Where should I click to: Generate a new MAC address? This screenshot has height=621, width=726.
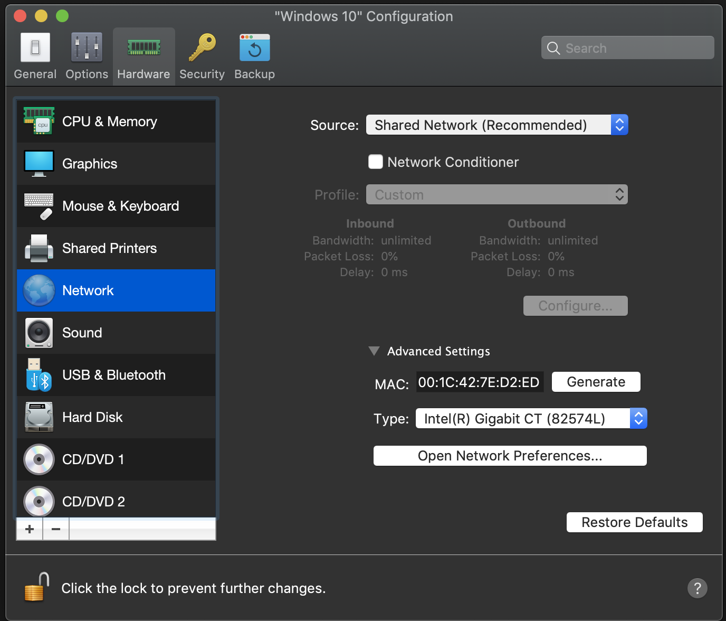[596, 382]
